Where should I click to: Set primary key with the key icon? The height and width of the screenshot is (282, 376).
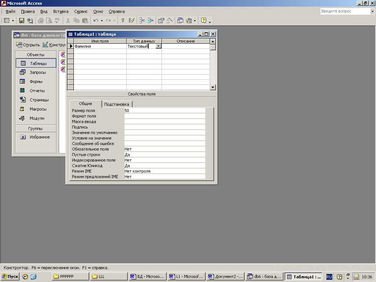tap(123, 21)
